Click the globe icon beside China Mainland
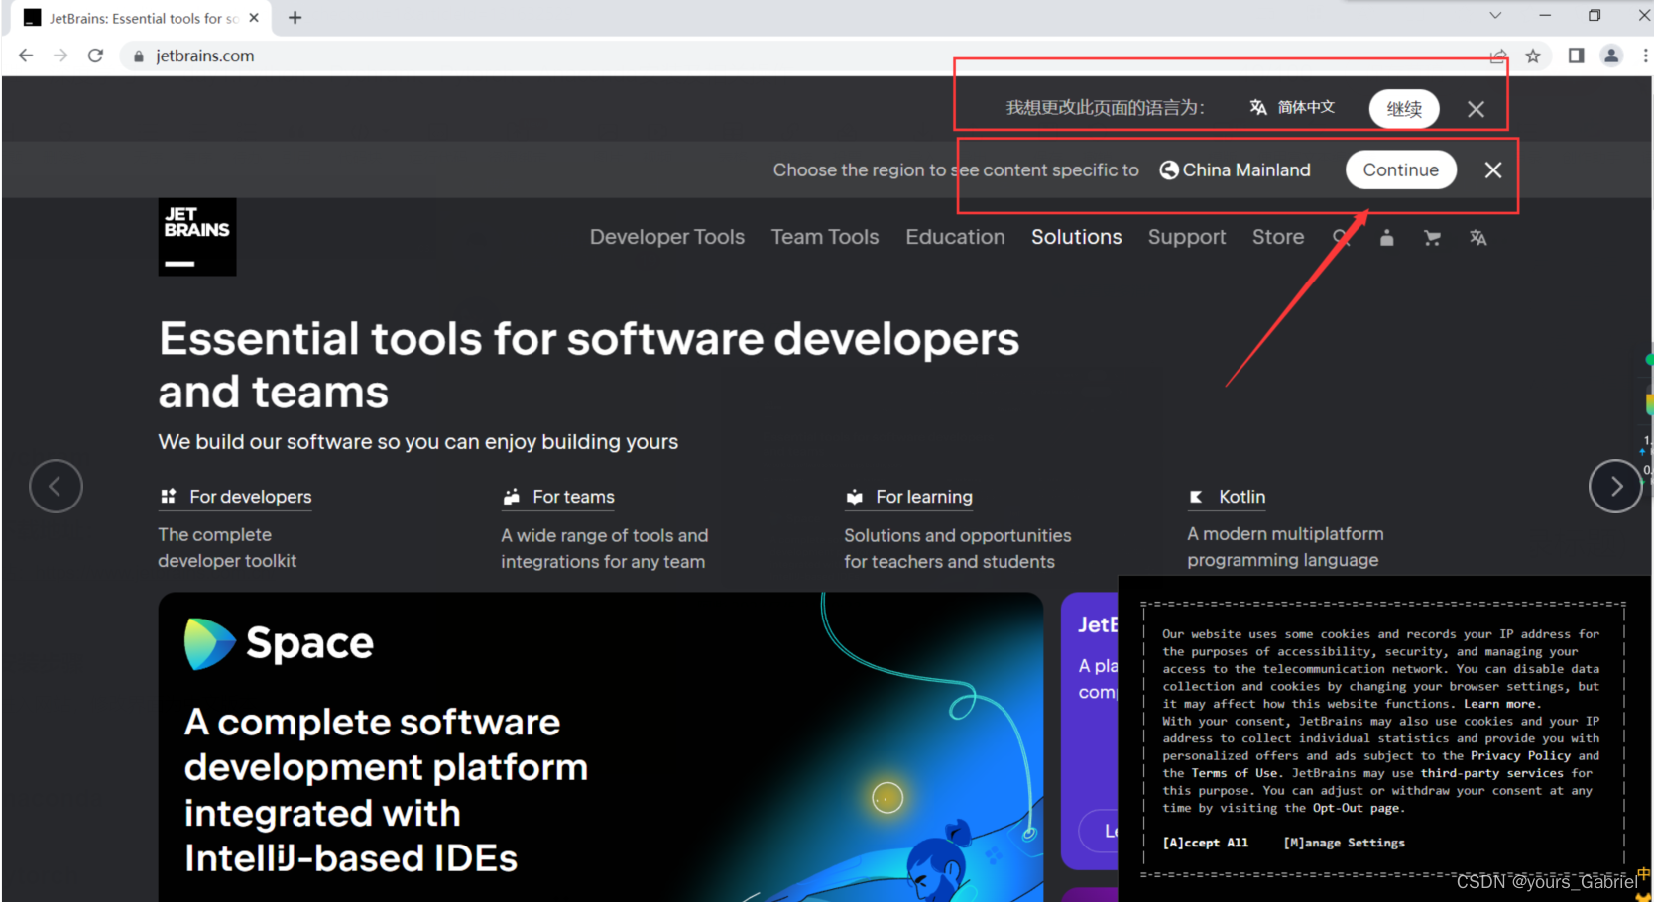This screenshot has height=902, width=1654. point(1169,170)
